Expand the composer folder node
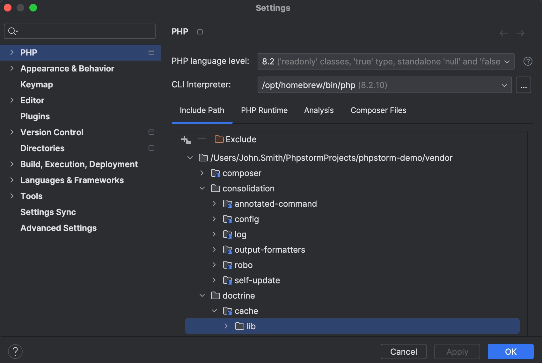The height and width of the screenshot is (363, 542). [x=202, y=173]
